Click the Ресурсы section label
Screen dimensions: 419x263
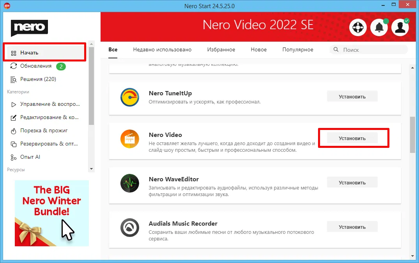[16, 170]
